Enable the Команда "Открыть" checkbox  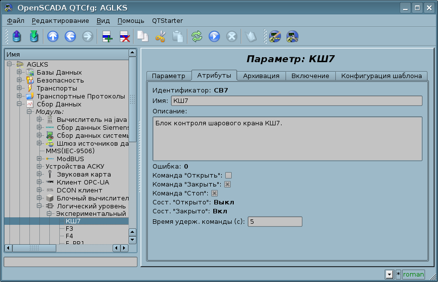(229, 175)
